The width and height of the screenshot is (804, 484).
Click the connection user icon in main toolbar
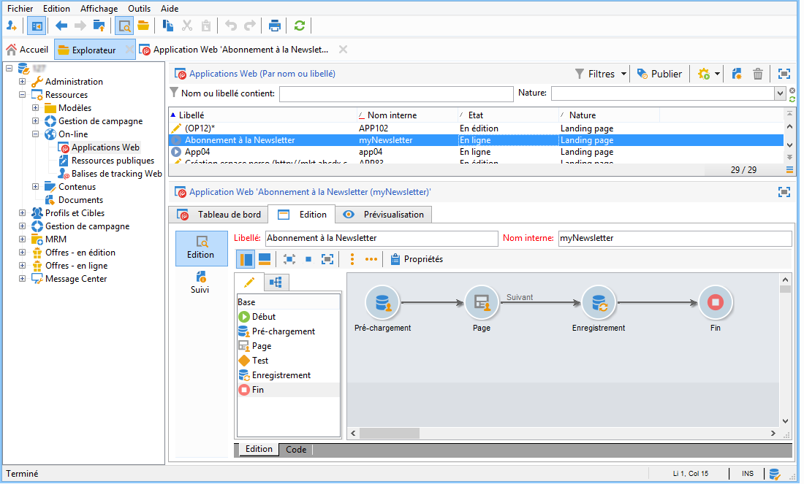[12, 26]
